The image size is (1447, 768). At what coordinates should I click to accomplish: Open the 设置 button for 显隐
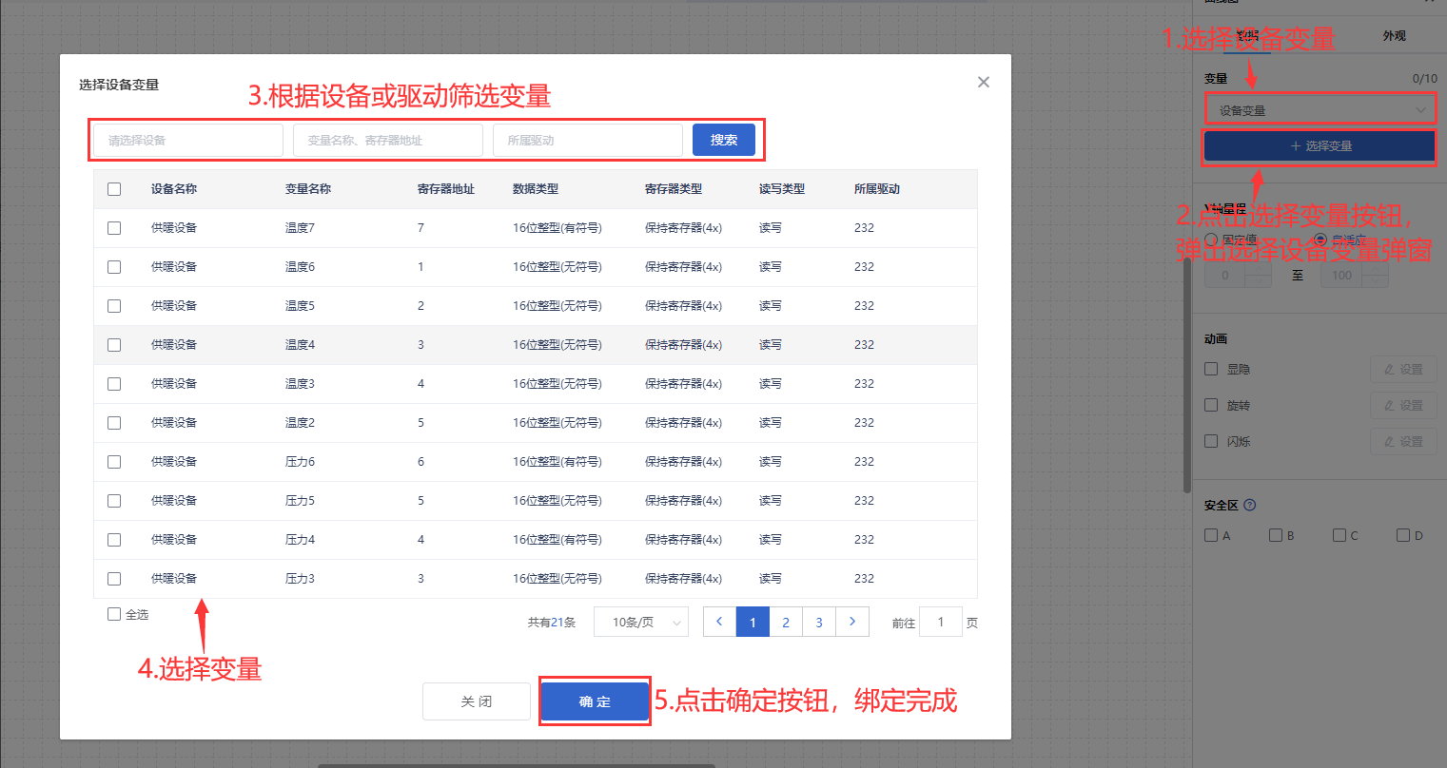pos(1403,369)
